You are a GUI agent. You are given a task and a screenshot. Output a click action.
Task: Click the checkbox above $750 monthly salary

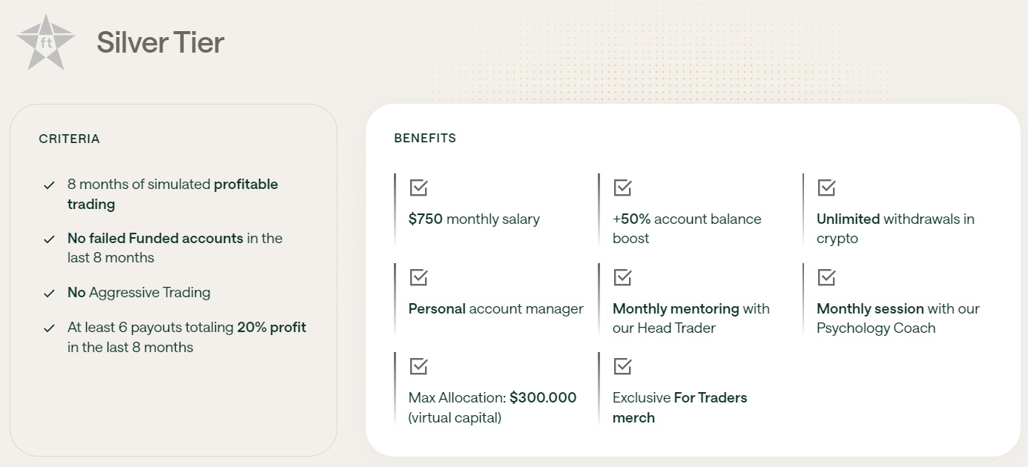[x=418, y=188]
